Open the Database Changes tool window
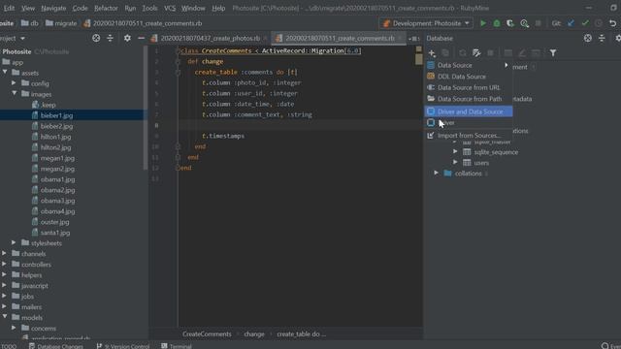621x349 pixels. point(56,346)
